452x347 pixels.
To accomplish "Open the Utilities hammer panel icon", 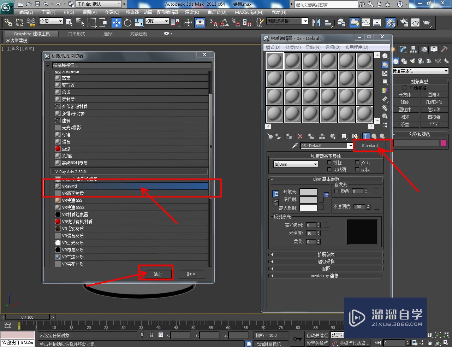I will [444, 49].
